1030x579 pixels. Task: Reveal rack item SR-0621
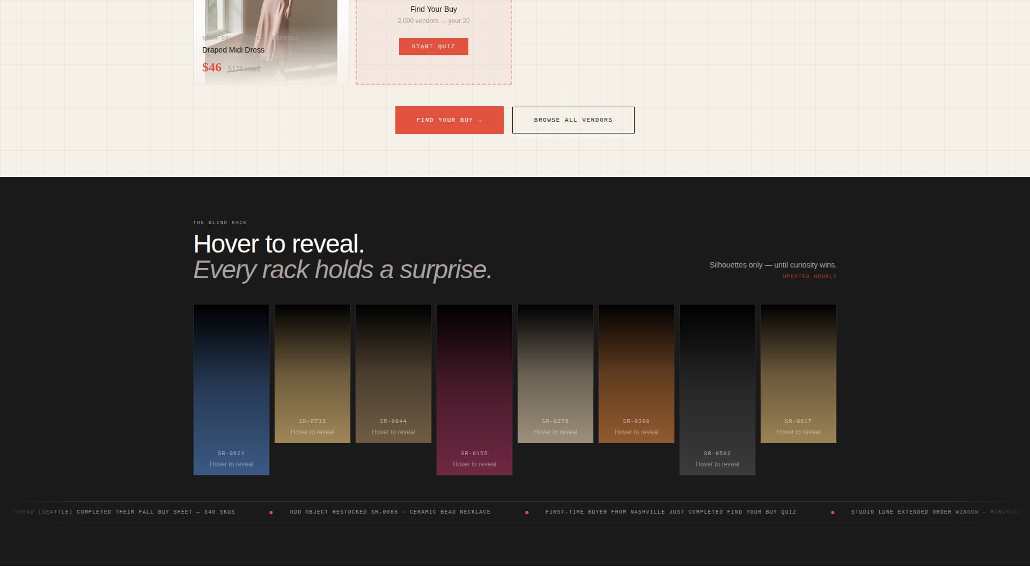coord(231,389)
